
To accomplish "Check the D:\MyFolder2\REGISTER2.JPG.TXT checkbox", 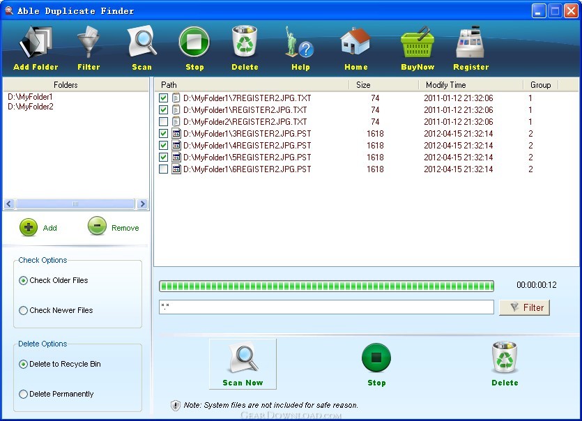I will 163,122.
